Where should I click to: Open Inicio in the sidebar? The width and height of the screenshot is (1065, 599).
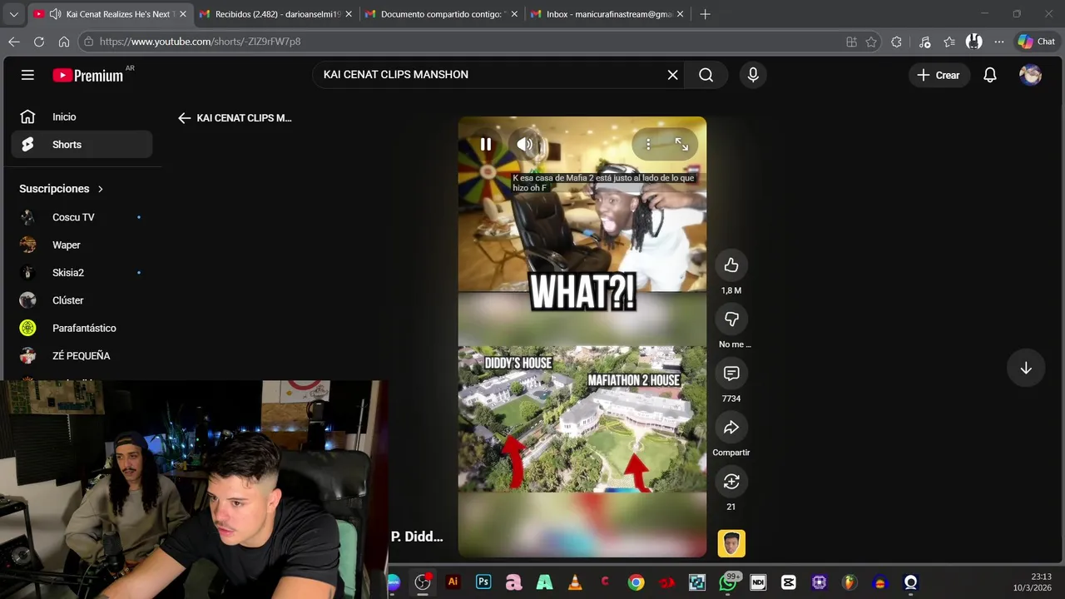82,117
